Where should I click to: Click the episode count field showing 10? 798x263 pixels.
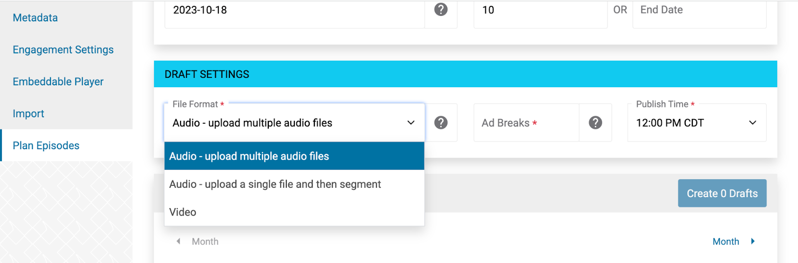[x=541, y=10]
